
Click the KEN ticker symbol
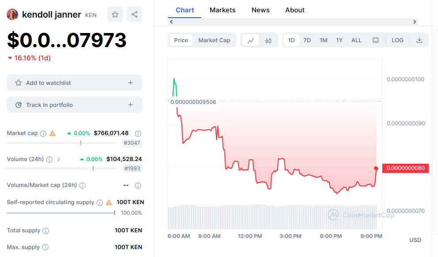(x=91, y=15)
